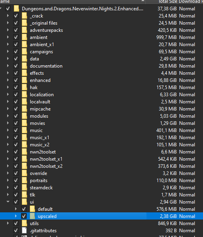Click the Download priority column header

click(190, 2)
